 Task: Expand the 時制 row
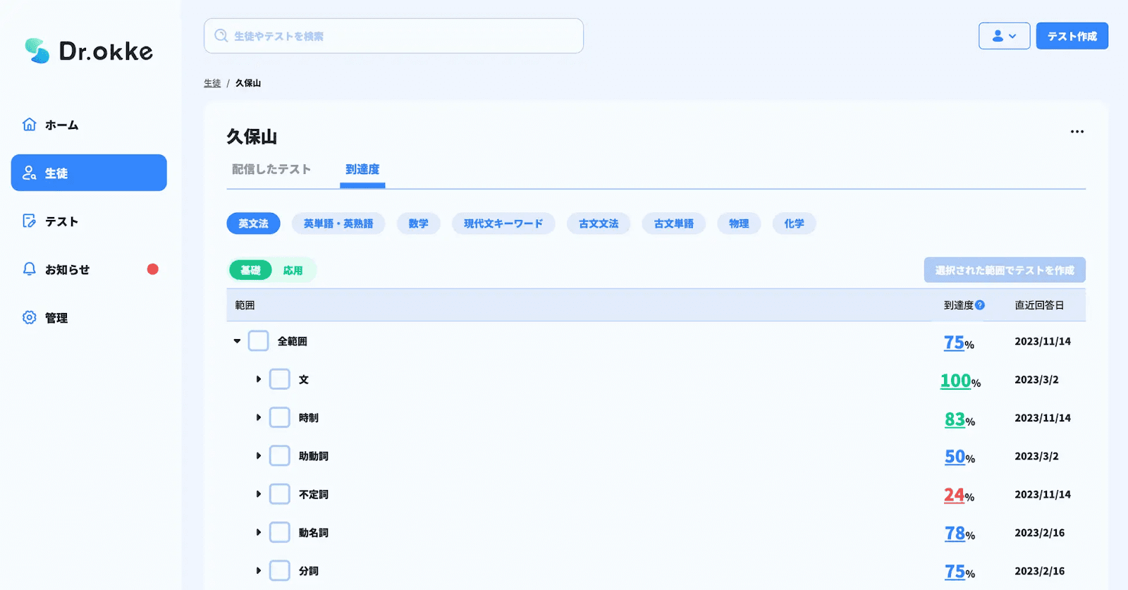[259, 417]
